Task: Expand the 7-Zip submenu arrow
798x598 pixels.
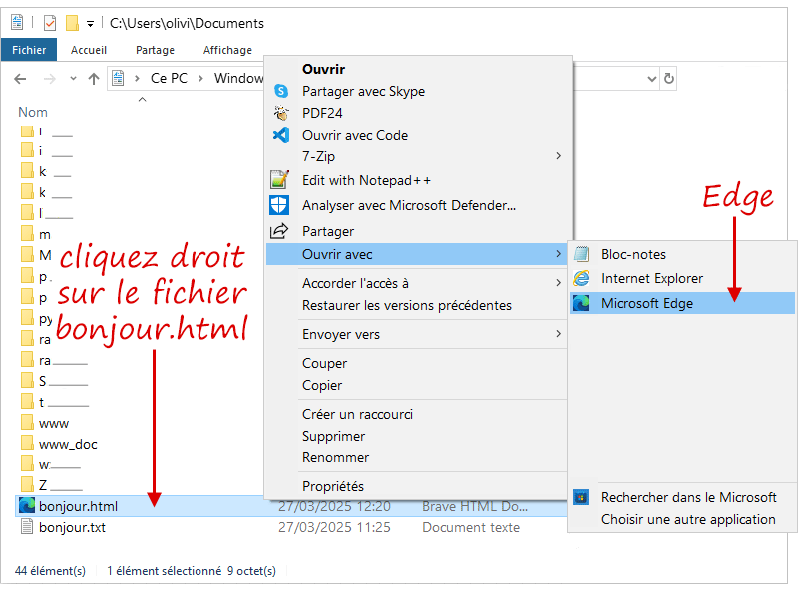Action: pyautogui.click(x=559, y=156)
